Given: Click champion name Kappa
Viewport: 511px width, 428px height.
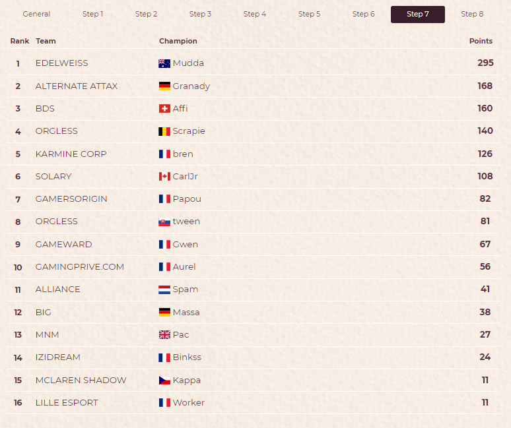Looking at the screenshot, I should pos(187,381).
